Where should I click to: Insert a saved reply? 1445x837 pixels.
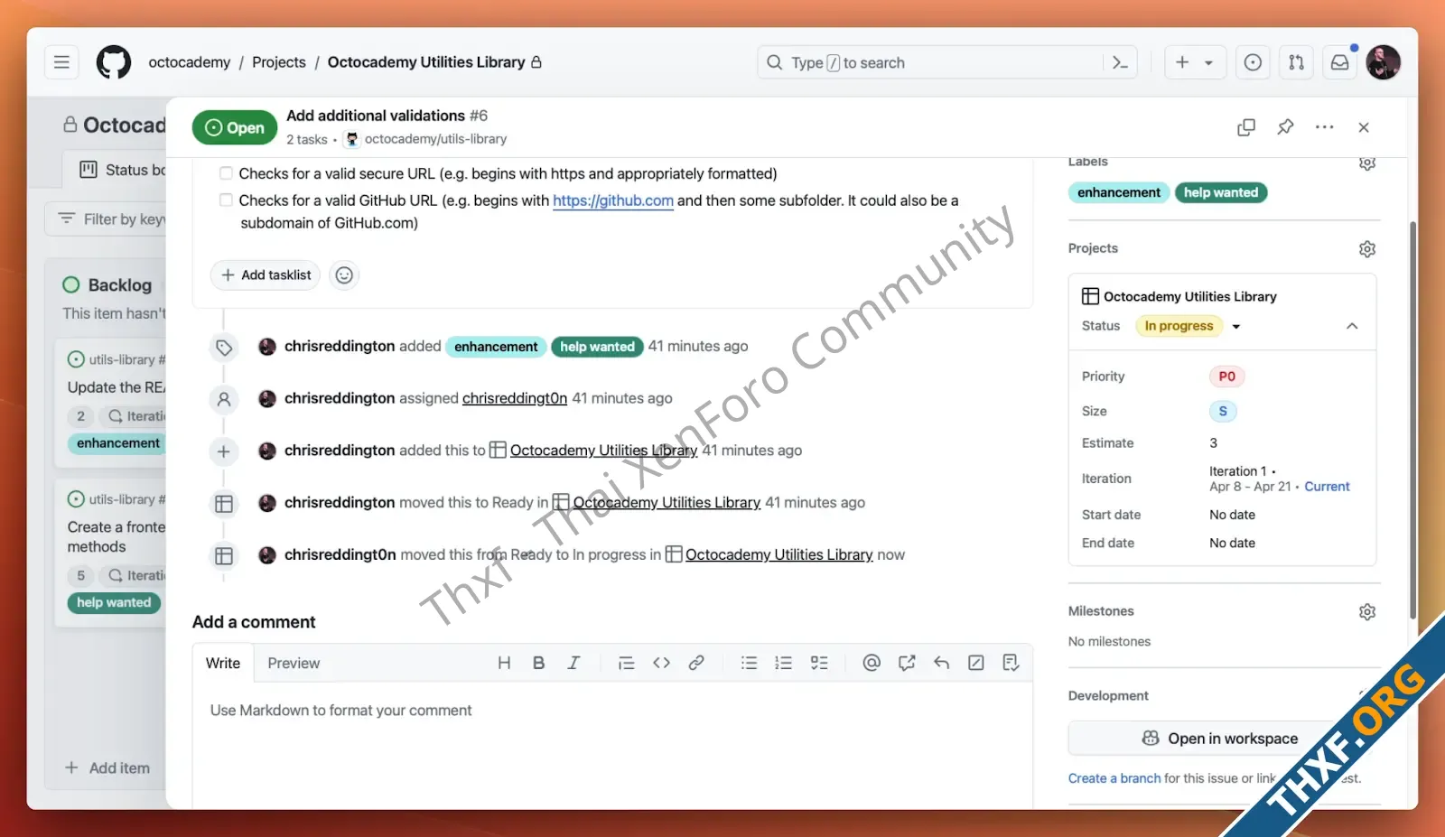tap(941, 663)
